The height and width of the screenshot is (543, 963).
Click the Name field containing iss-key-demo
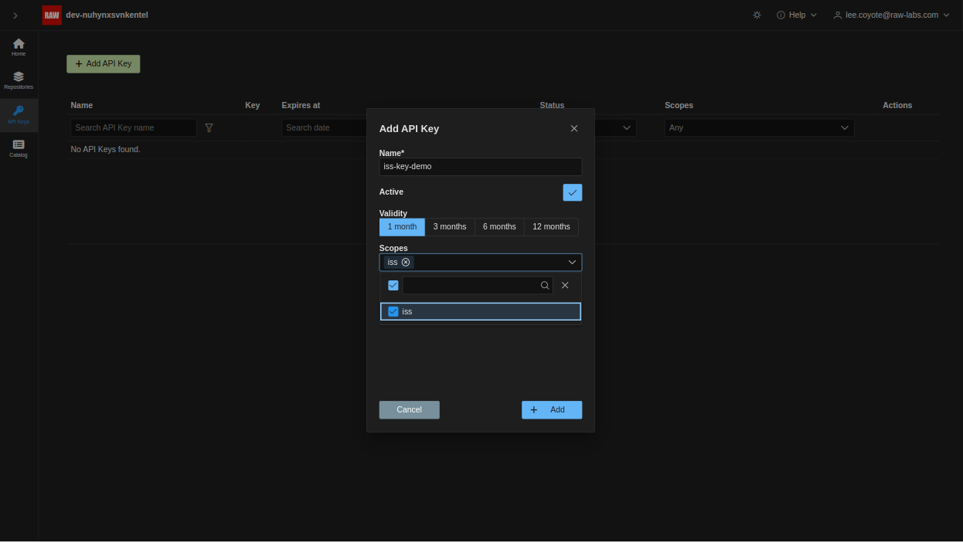pyautogui.click(x=481, y=167)
